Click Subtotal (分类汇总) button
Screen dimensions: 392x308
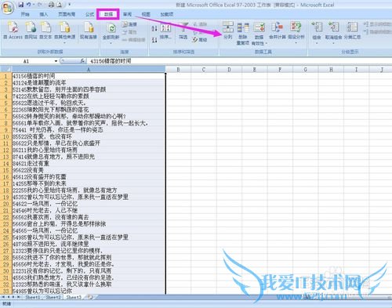352,31
